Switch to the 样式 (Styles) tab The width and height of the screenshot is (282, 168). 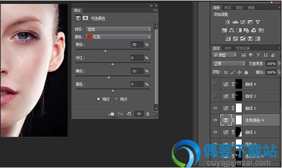tap(228, 8)
